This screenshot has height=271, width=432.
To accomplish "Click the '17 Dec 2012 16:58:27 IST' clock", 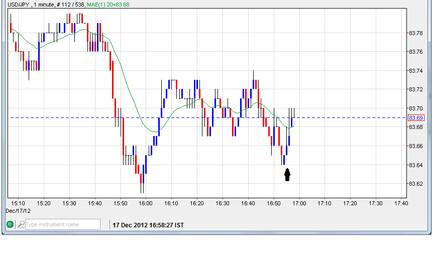I will pyautogui.click(x=148, y=225).
